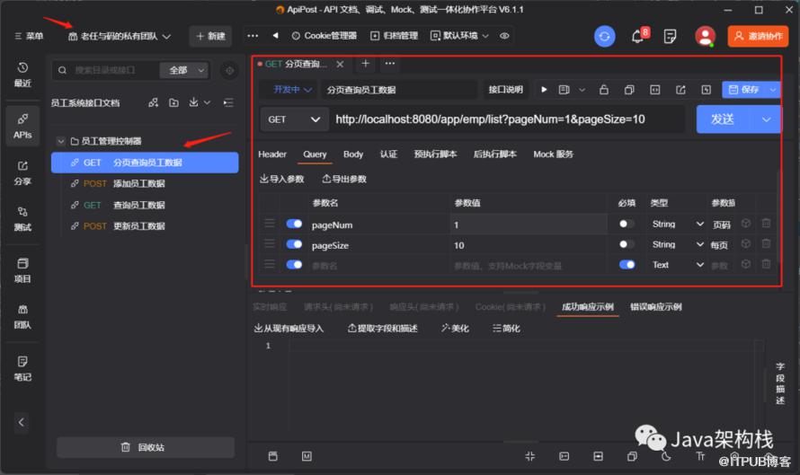
Task: Select POST 添加员工数据 in API tree
Action: point(145,183)
